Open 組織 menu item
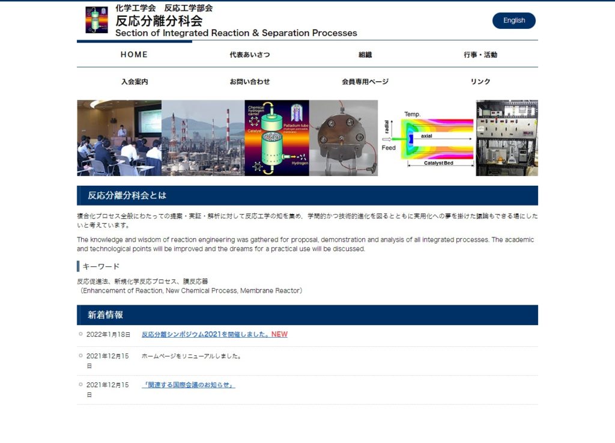 [365, 55]
